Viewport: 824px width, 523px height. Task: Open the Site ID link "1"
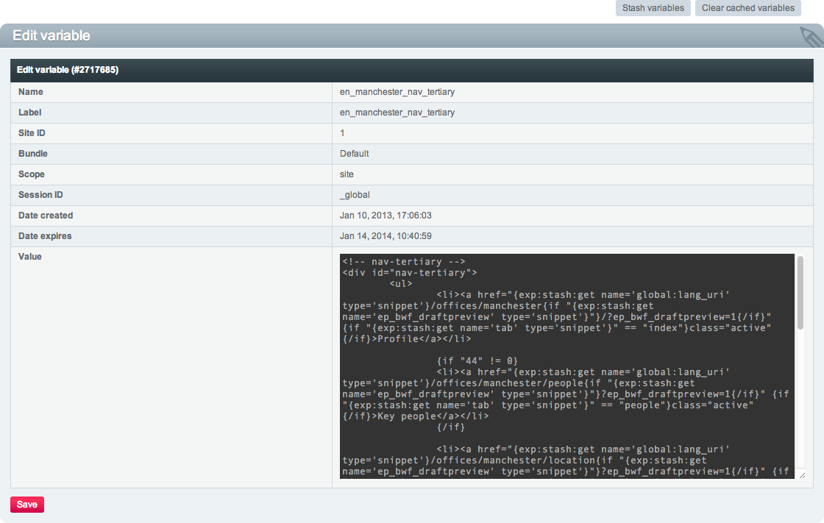point(342,133)
